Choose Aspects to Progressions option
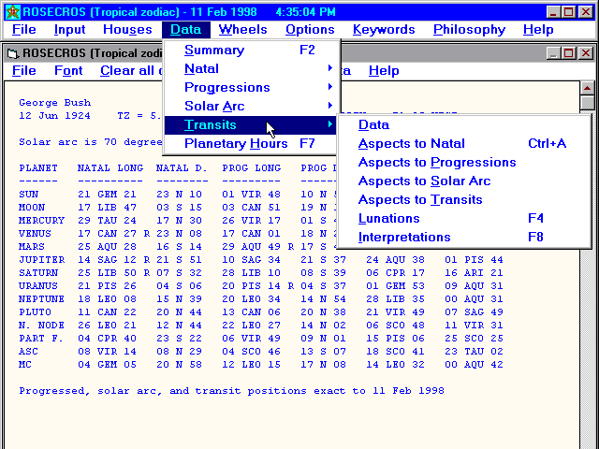The height and width of the screenshot is (449, 599). pos(436,163)
